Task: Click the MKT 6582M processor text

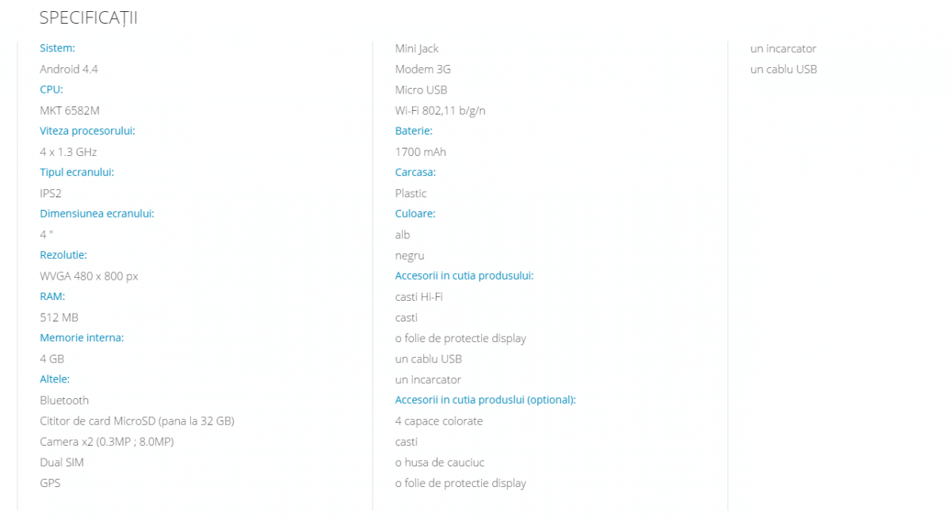Action: 70,111
